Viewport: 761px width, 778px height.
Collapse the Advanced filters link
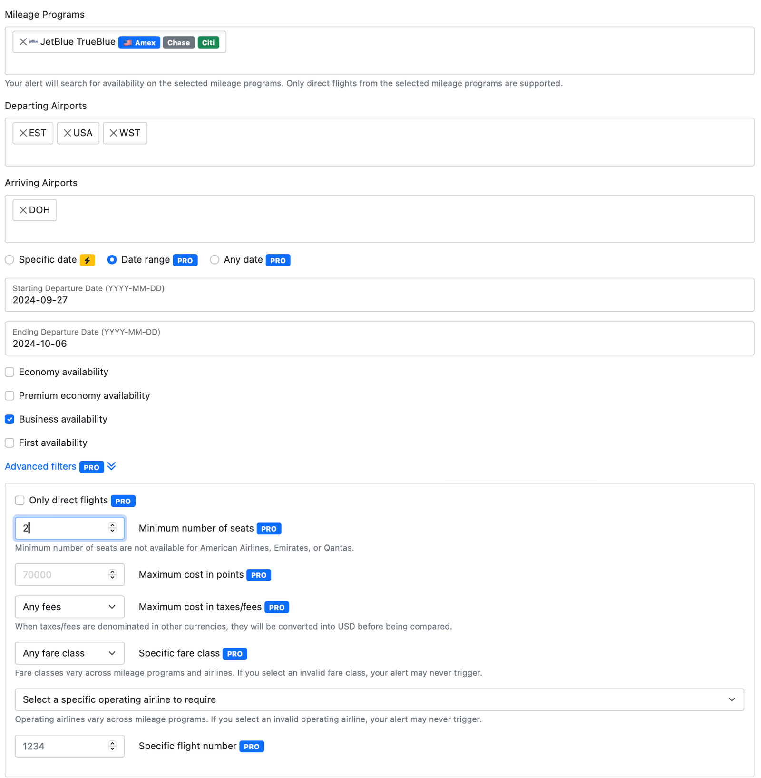pyautogui.click(x=40, y=467)
